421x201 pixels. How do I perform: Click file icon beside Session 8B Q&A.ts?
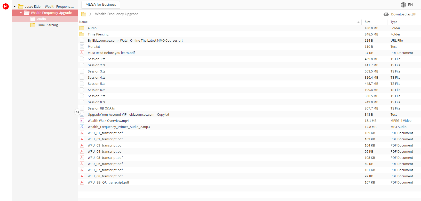point(82,108)
